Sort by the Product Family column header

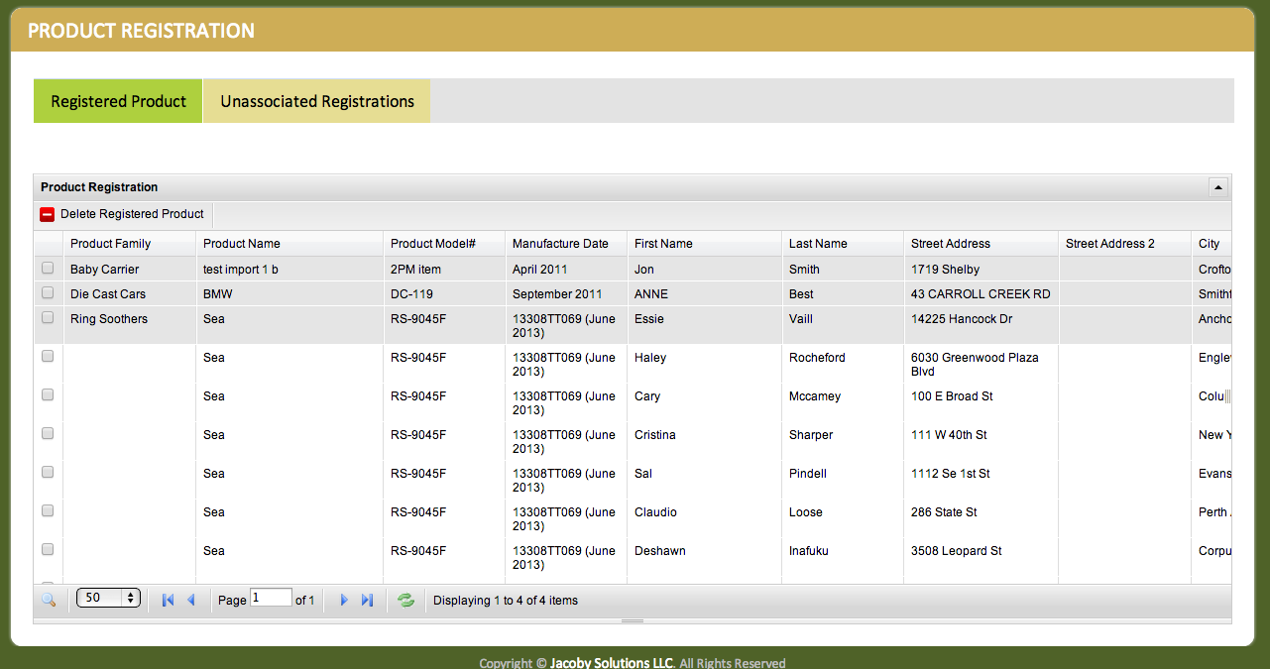click(130, 244)
